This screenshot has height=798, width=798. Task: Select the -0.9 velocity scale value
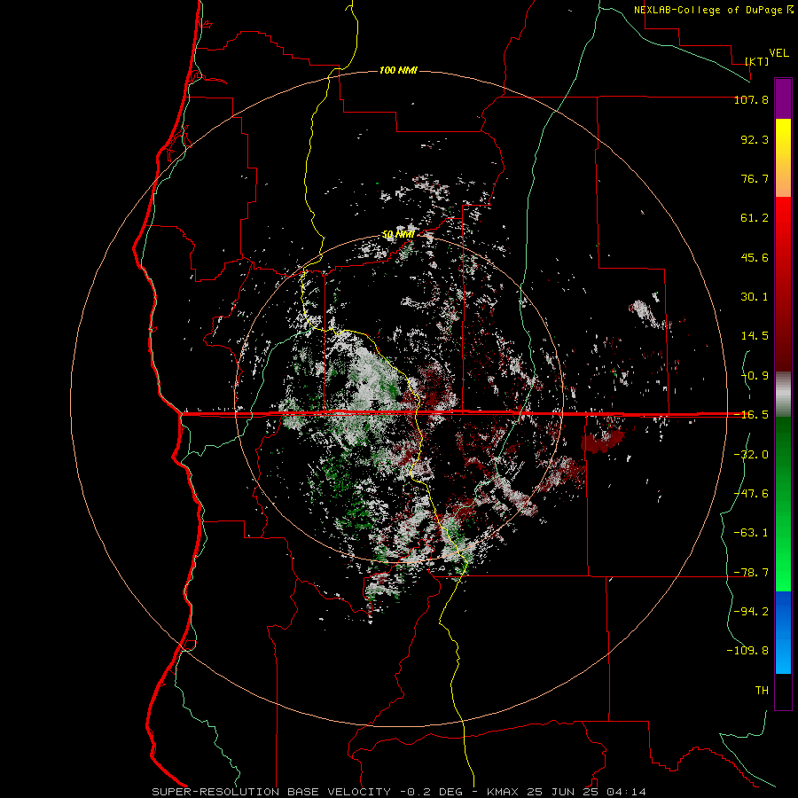[755, 376]
